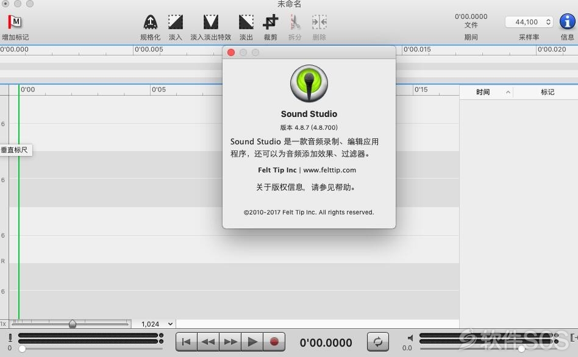Screen dimensions: 578x357
Task: Open the www.felttip.com link
Action: pos(330,170)
